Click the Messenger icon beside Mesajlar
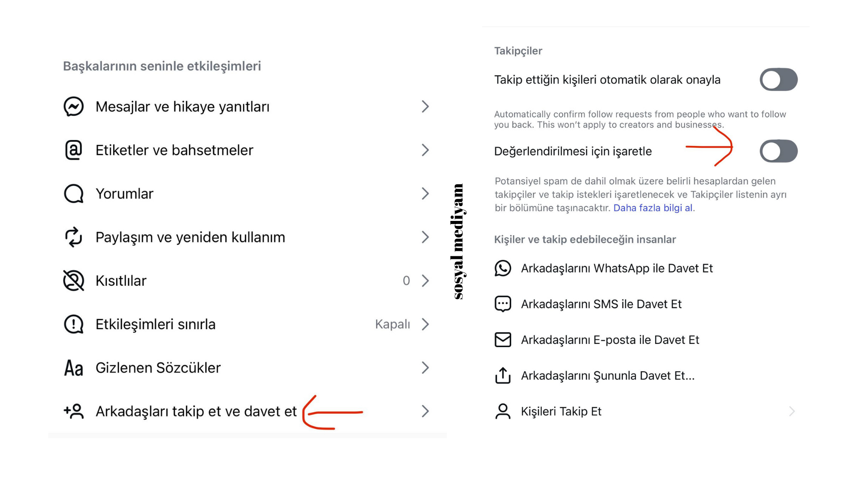This screenshot has height=483, width=858. 74,106
